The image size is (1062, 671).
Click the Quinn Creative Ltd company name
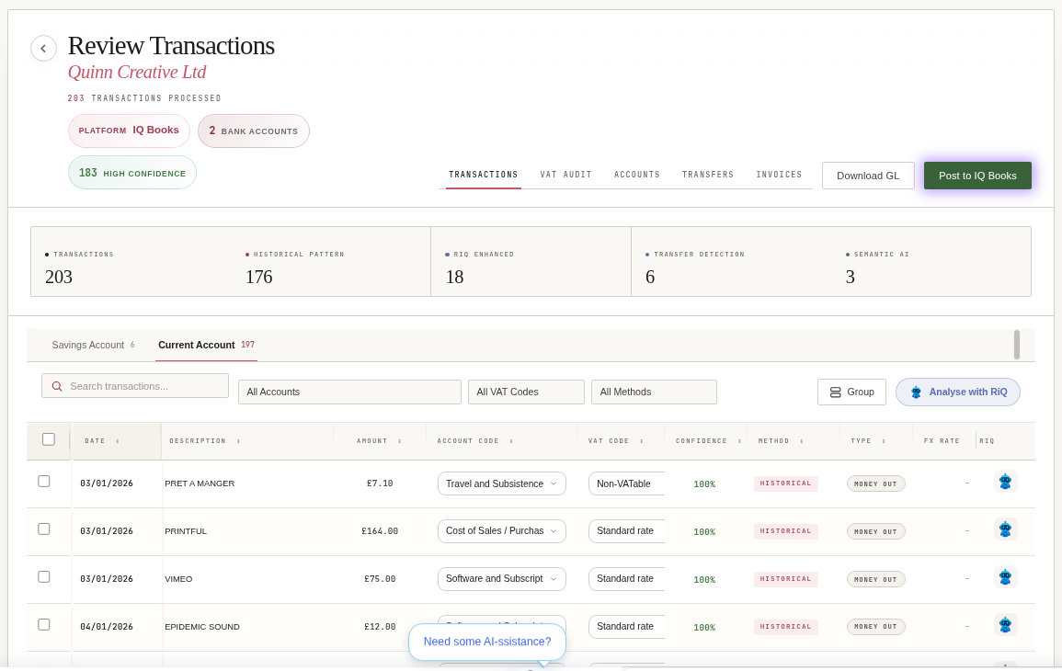coord(137,72)
